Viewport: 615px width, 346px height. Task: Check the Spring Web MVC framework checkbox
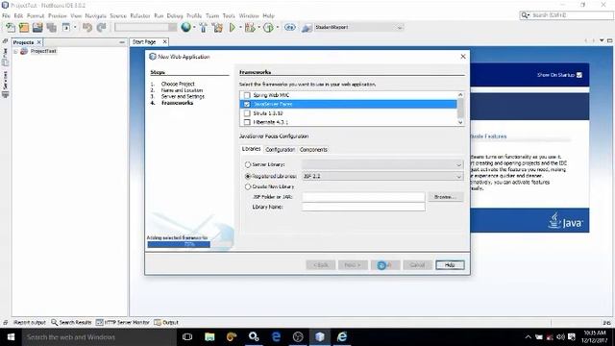pyautogui.click(x=247, y=95)
